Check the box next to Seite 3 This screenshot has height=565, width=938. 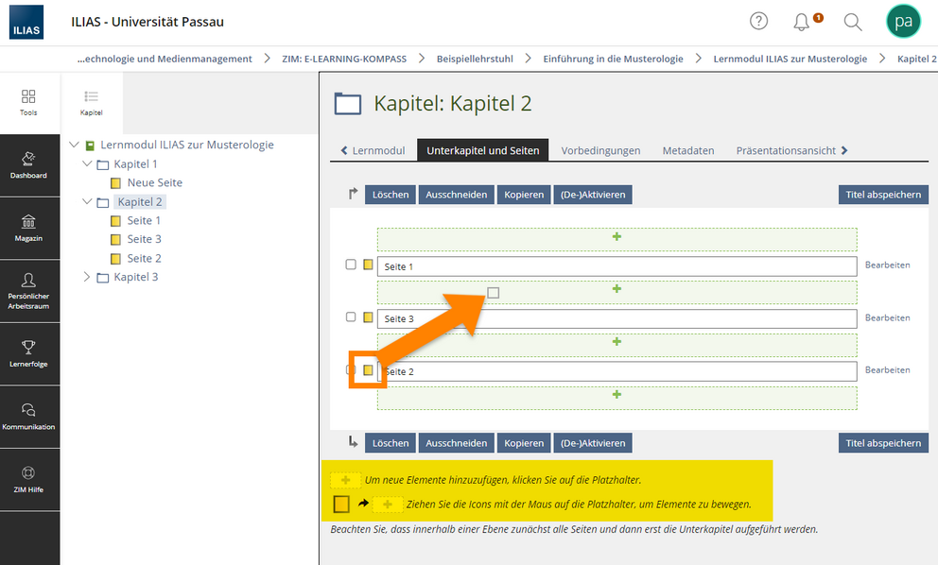(351, 317)
